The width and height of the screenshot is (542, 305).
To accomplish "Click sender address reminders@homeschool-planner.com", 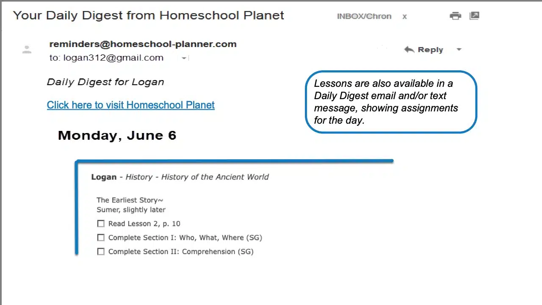I will click(143, 44).
